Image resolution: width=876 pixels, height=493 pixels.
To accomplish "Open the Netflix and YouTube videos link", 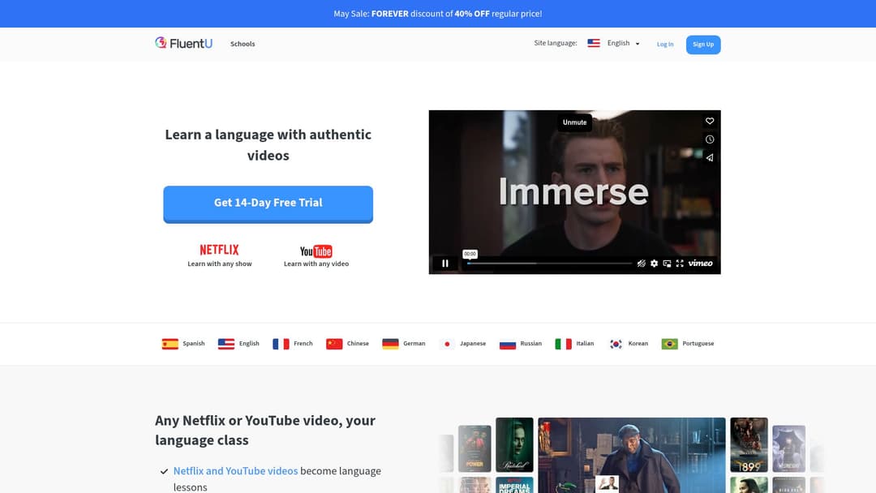I will pos(235,470).
